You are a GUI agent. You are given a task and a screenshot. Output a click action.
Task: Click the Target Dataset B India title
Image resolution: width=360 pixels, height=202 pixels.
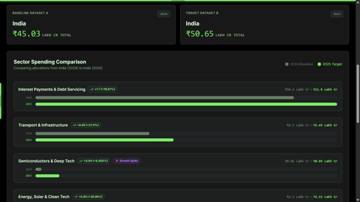tap(193, 24)
